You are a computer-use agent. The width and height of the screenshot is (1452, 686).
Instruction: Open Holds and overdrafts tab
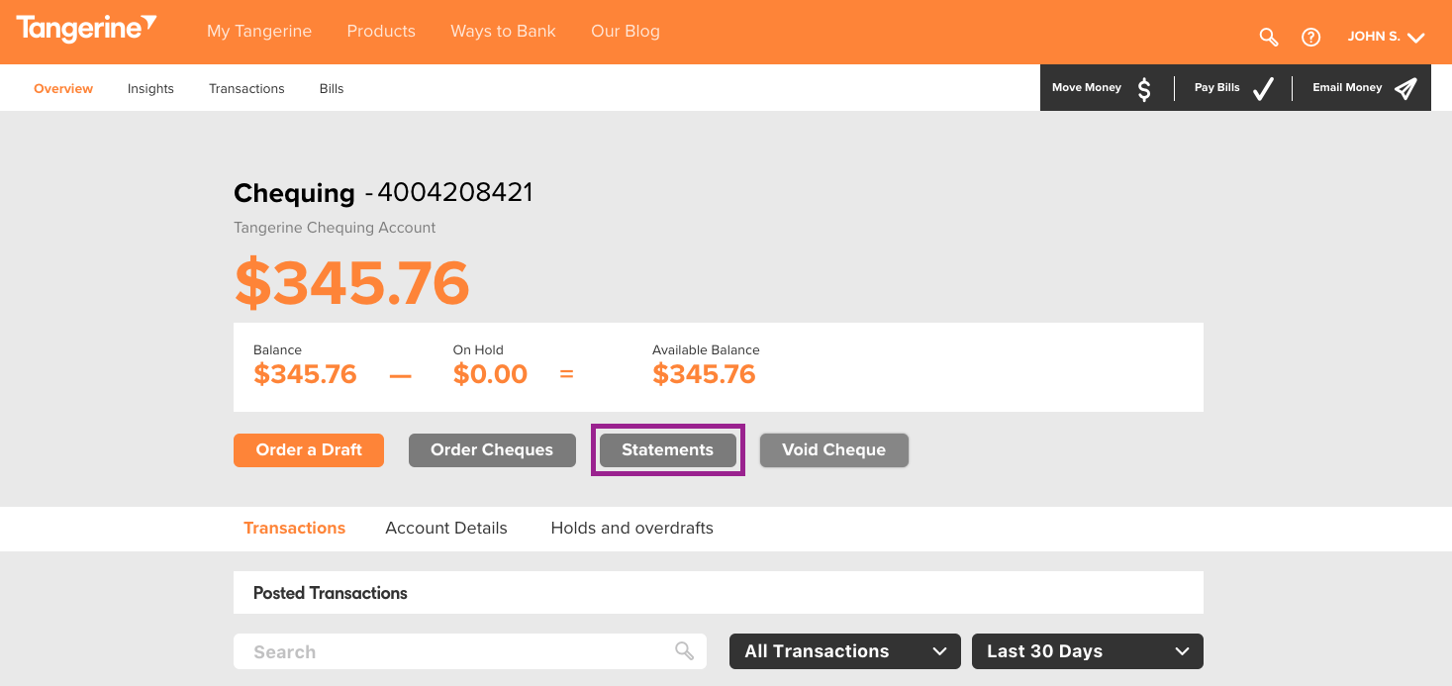pos(631,528)
